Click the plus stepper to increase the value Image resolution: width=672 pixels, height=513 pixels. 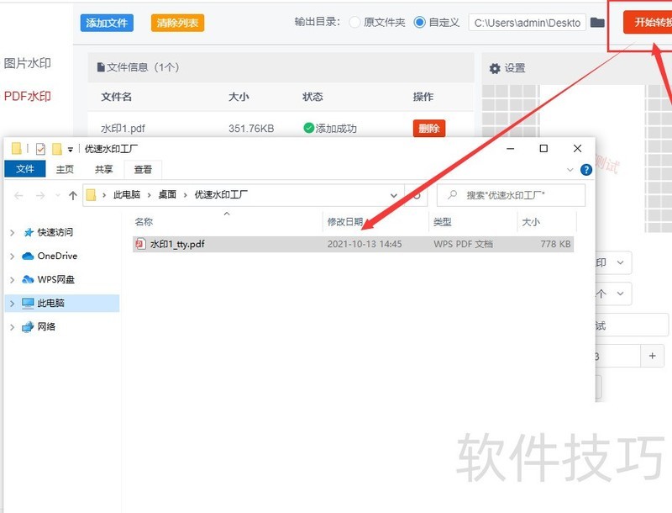tap(653, 356)
